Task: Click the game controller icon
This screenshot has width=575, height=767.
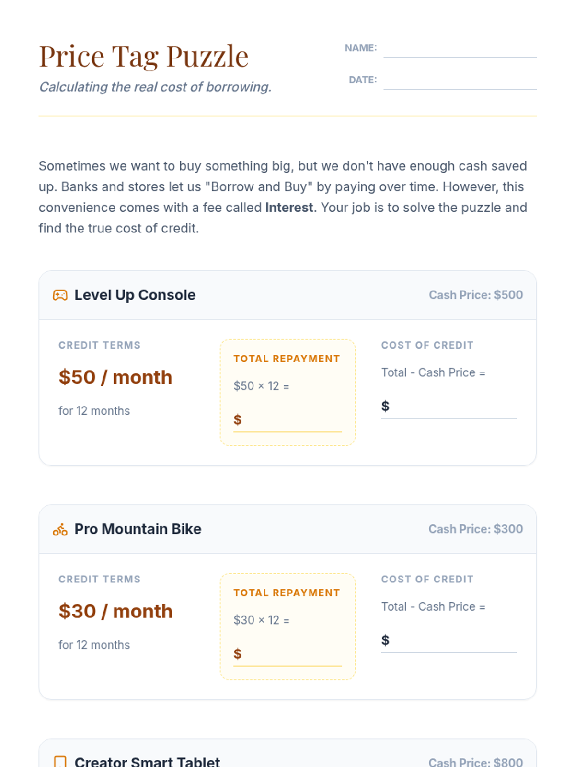Action: coord(60,295)
